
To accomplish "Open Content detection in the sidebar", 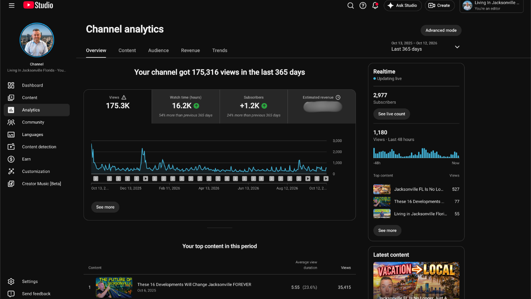I will 37,147.
